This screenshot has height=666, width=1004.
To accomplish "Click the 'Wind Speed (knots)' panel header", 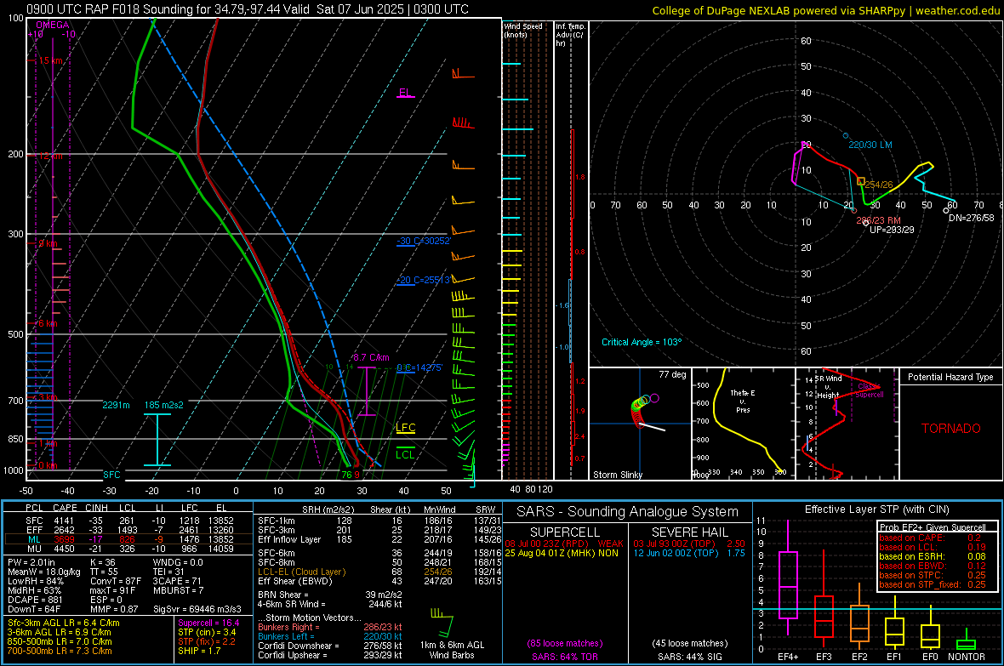I will click(x=523, y=31).
